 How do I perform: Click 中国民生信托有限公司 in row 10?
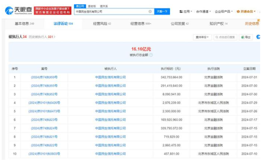pos(110,154)
